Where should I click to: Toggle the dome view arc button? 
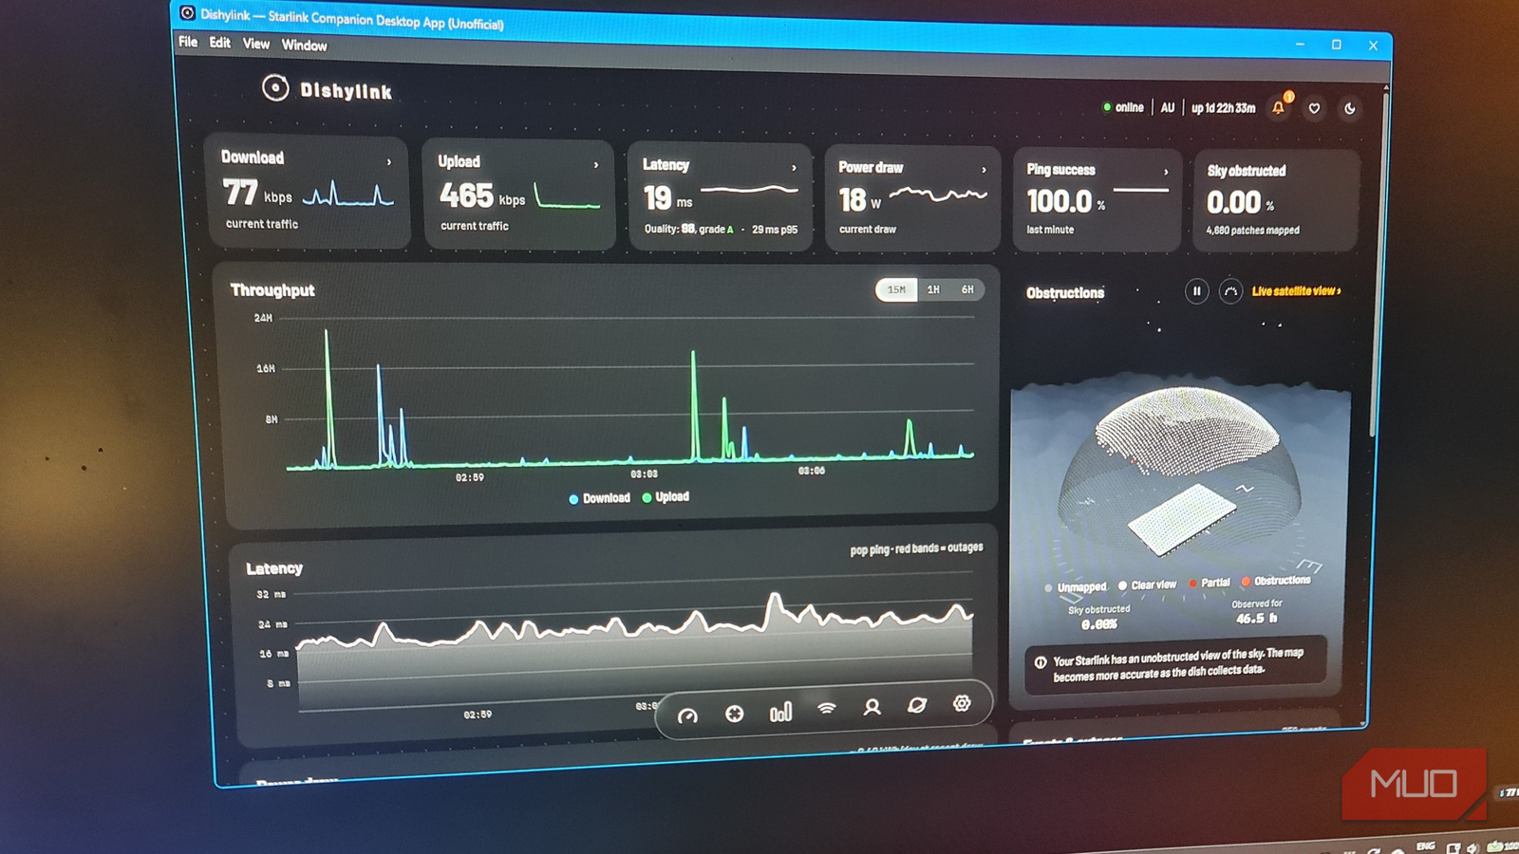[1230, 291]
